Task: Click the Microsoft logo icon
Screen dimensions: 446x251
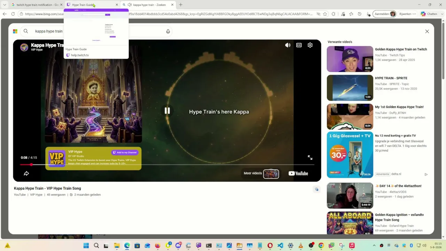Action: [15, 31]
